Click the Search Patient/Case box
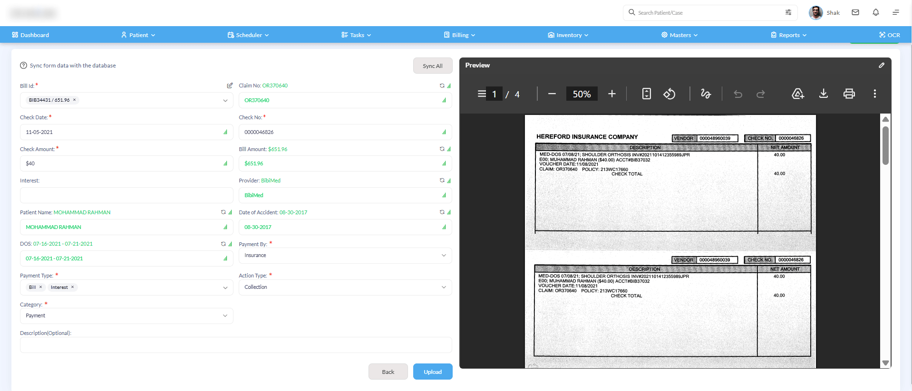912x391 pixels. (709, 13)
